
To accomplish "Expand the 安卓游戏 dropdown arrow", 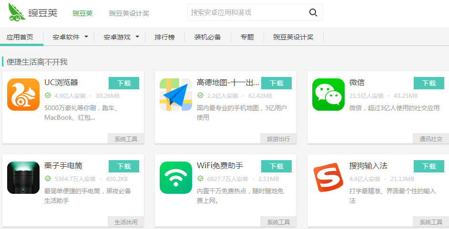I will click(137, 37).
